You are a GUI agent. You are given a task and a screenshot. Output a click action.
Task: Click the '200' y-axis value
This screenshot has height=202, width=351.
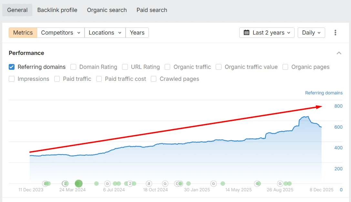click(338, 169)
